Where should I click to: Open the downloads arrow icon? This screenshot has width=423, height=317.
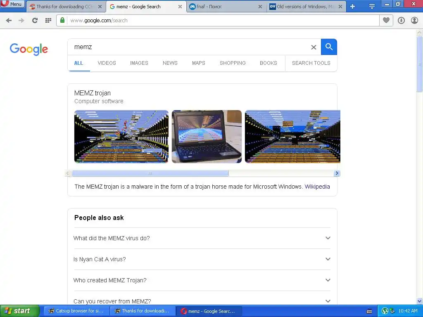(x=401, y=21)
